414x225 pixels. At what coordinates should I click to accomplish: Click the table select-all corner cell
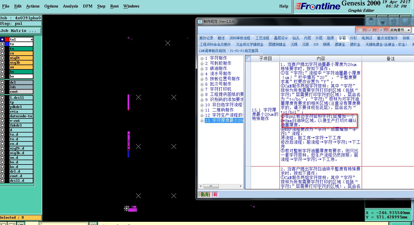click(x=248, y=58)
